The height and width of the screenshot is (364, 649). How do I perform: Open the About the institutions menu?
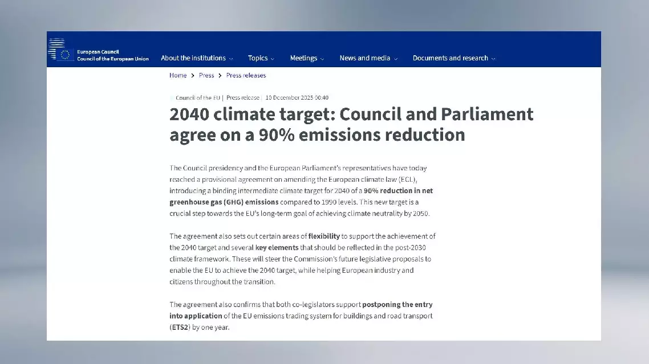pos(193,58)
